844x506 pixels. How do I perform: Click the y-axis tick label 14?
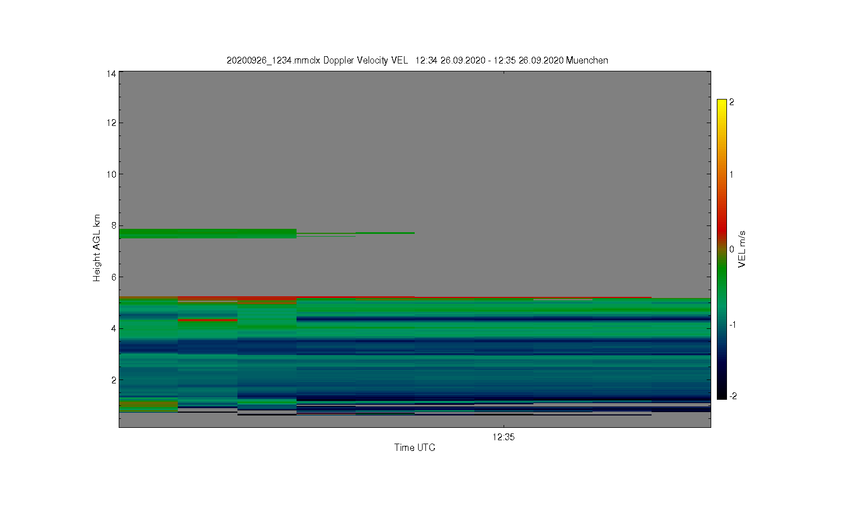[x=111, y=74]
